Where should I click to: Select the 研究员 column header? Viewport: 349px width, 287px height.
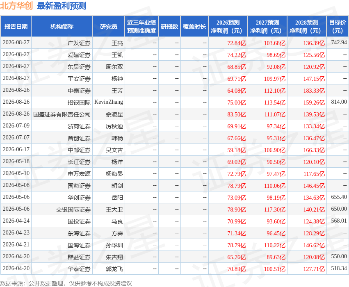[x=108, y=27]
